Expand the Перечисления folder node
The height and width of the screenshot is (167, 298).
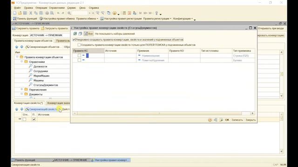pos(22,89)
